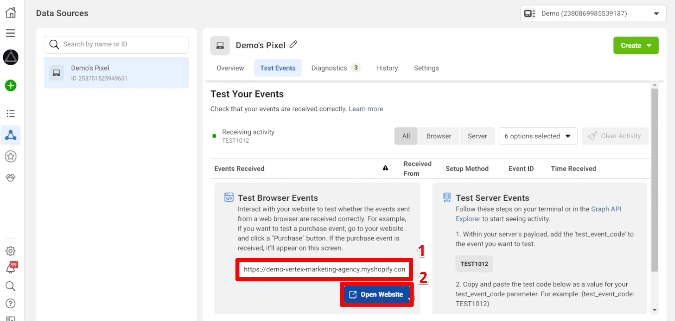Select the Data Sources triangle icon

pos(10,135)
